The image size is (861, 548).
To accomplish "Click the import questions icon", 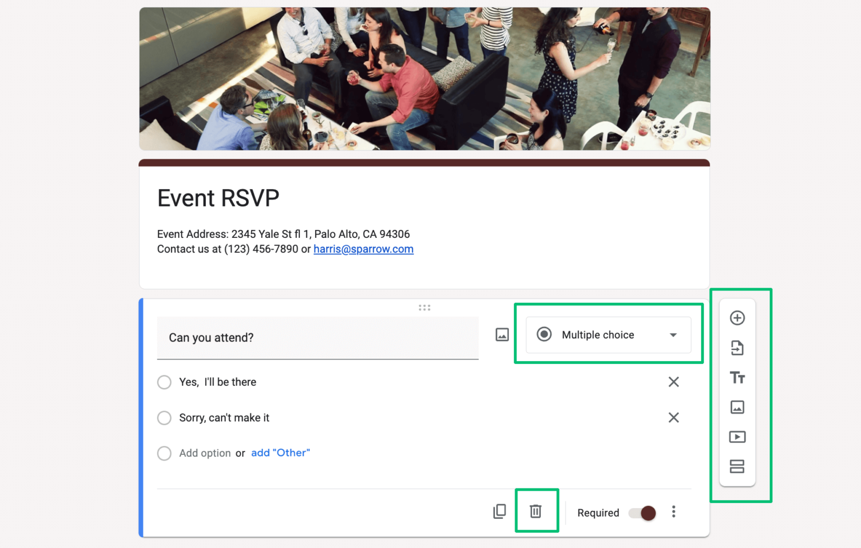I will click(x=737, y=347).
